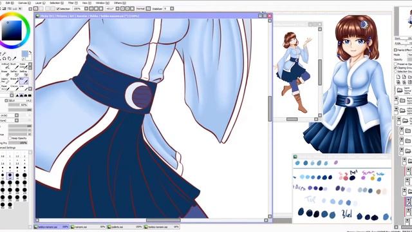This screenshot has width=412, height=232.
Task: Adjust the Smoothing Prs 100% slider
Action: click(x=18, y=143)
